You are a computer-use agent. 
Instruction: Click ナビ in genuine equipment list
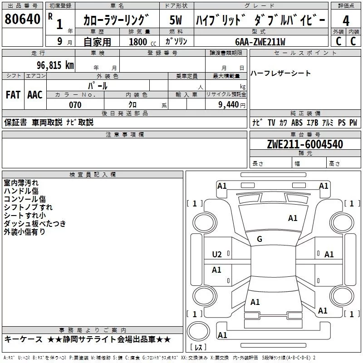257,123
